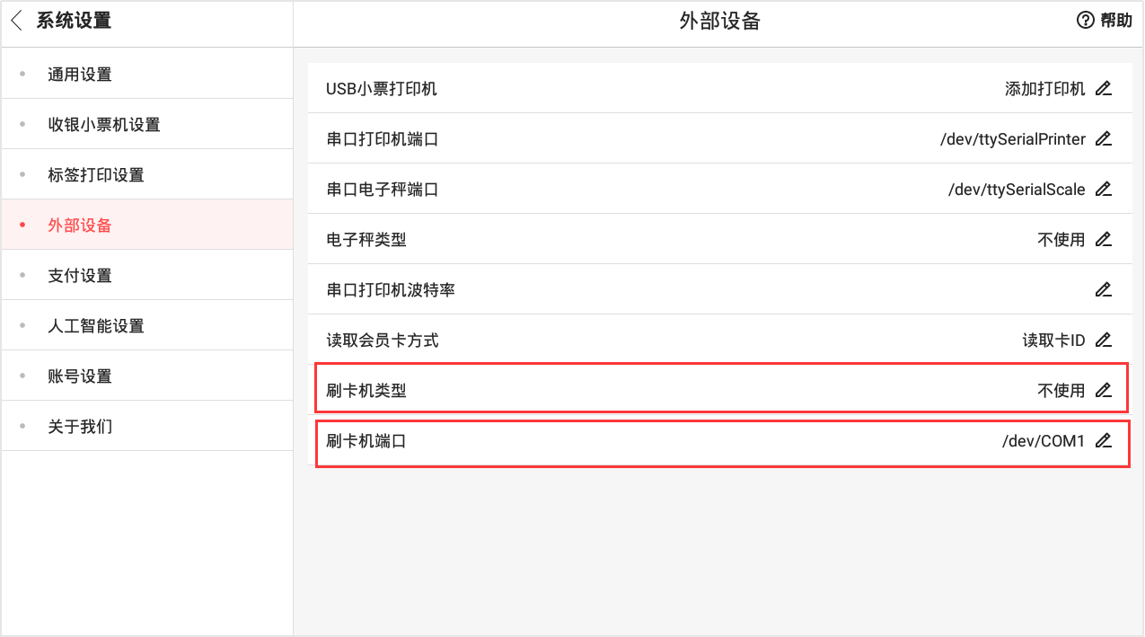Screen dimensions: 1145x637
Task: Open 通用设置 in the sidebar
Action: tap(80, 75)
